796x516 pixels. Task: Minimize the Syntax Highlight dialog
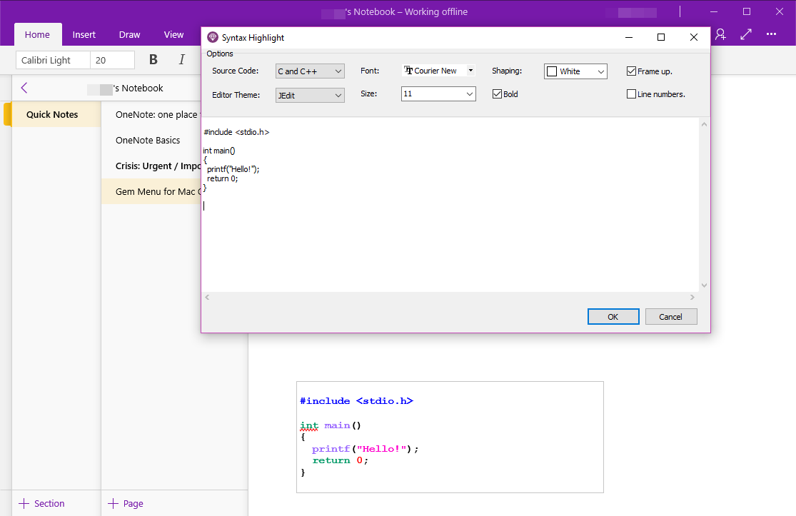628,37
